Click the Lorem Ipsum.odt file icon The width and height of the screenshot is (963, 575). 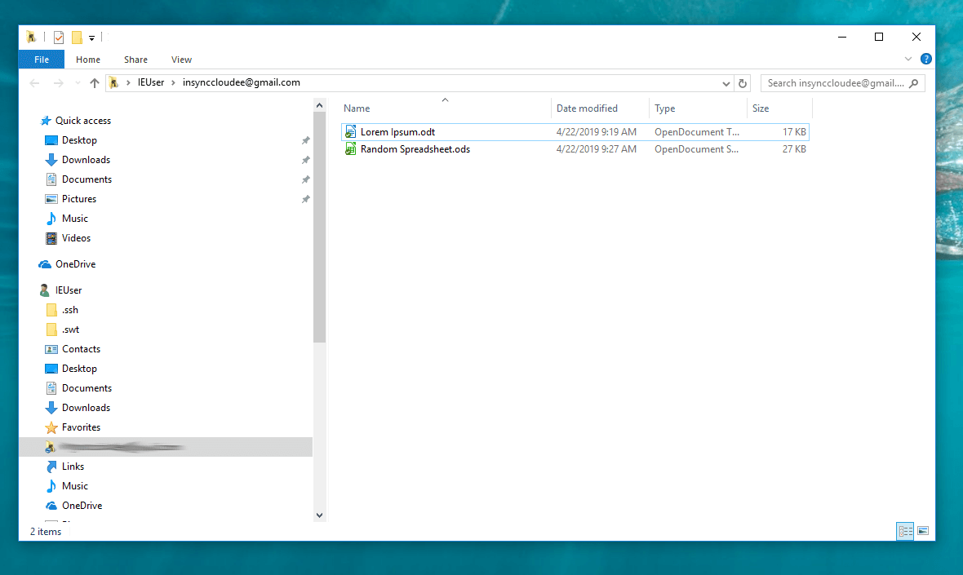pyautogui.click(x=351, y=132)
